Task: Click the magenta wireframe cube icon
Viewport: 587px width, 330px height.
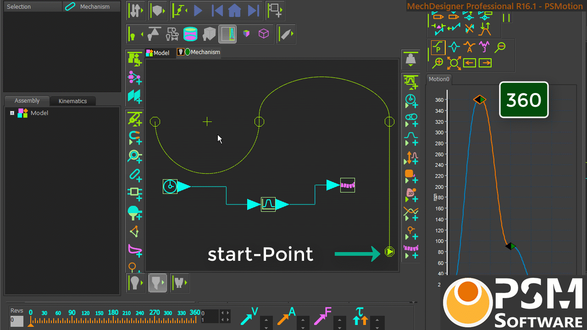Action: 264,34
